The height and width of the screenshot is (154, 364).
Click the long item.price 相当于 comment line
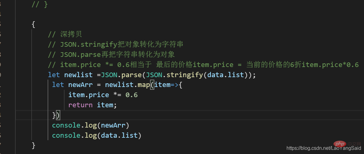[203, 65]
